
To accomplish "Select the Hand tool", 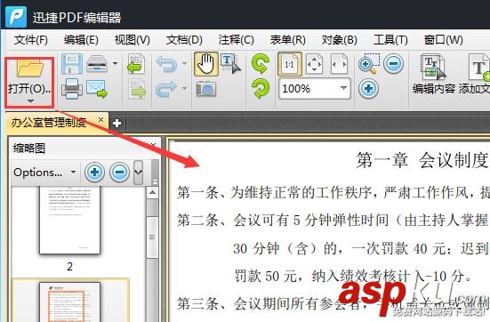I will pyautogui.click(x=206, y=64).
